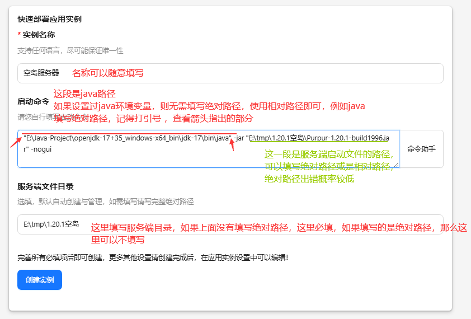Open the 命令助手 helper

pyautogui.click(x=421, y=149)
